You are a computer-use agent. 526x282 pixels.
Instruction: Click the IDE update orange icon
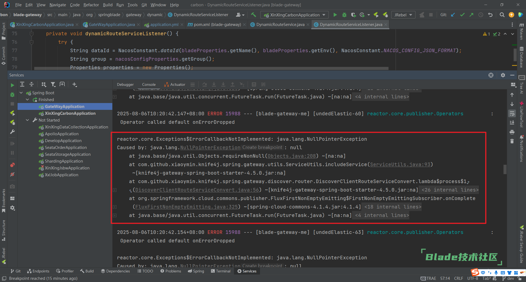(511, 15)
